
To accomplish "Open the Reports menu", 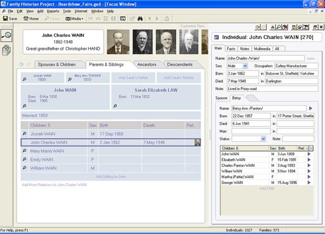I will tap(53, 11).
